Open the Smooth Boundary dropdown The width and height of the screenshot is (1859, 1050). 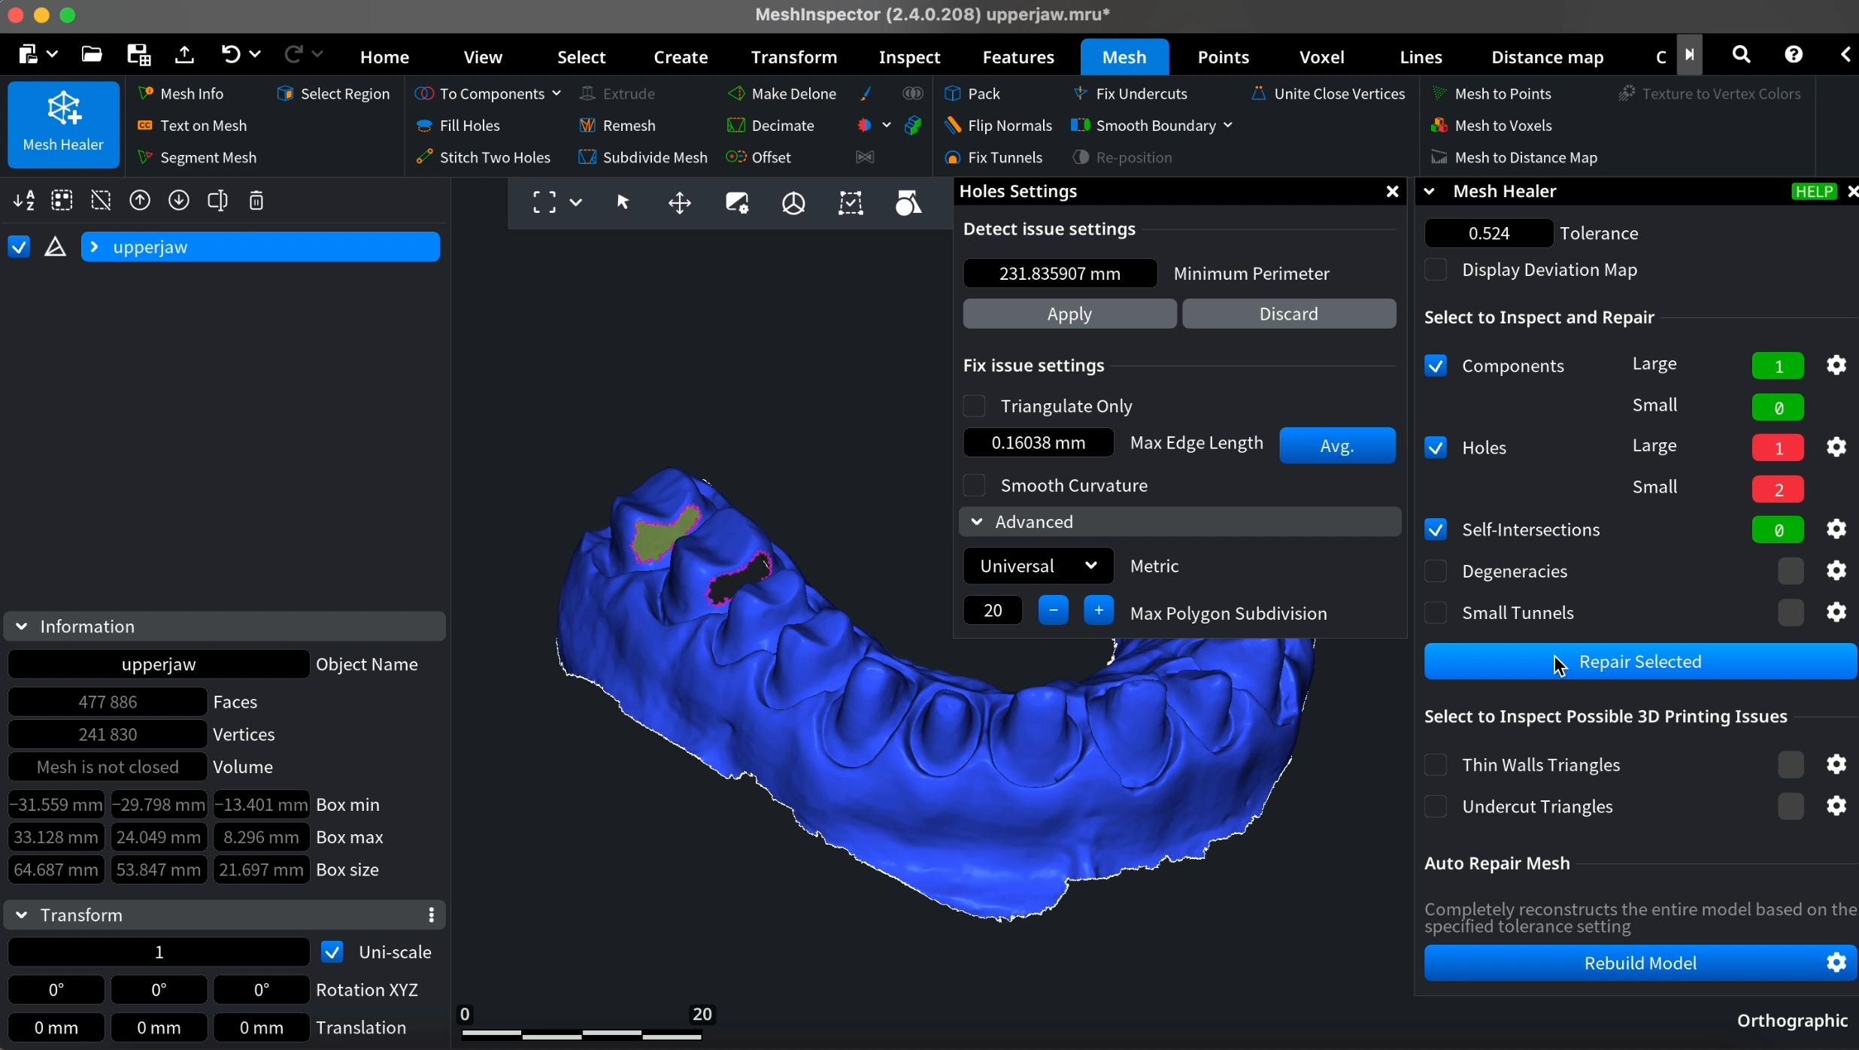[x=1227, y=126]
